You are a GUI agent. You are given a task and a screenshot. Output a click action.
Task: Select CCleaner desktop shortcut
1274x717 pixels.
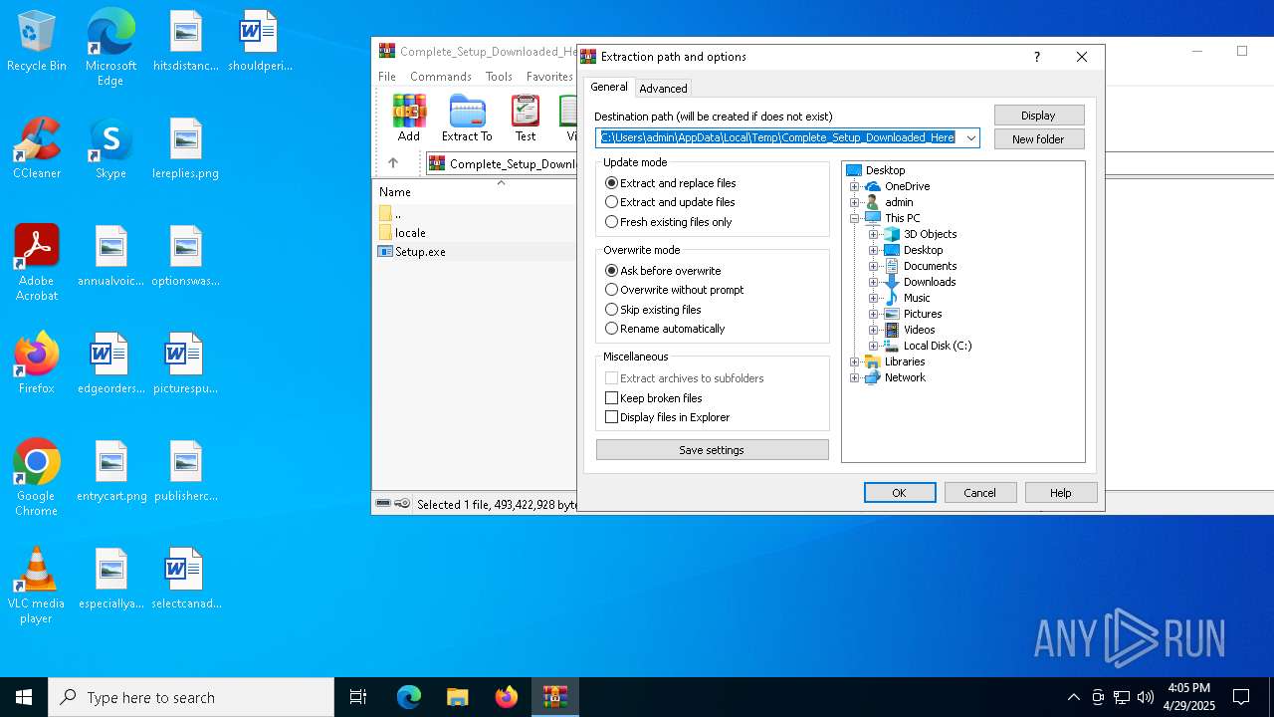tap(37, 148)
